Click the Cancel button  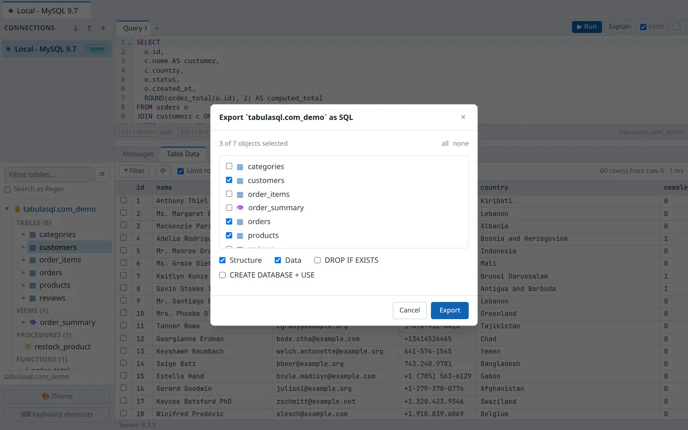click(409, 310)
